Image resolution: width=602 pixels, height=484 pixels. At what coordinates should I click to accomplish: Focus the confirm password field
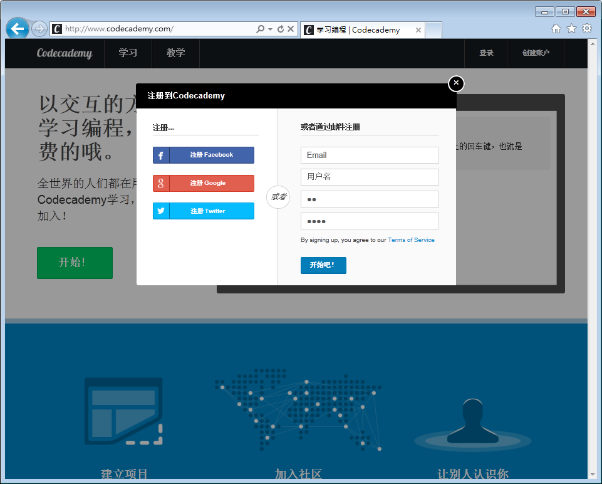[x=370, y=221]
